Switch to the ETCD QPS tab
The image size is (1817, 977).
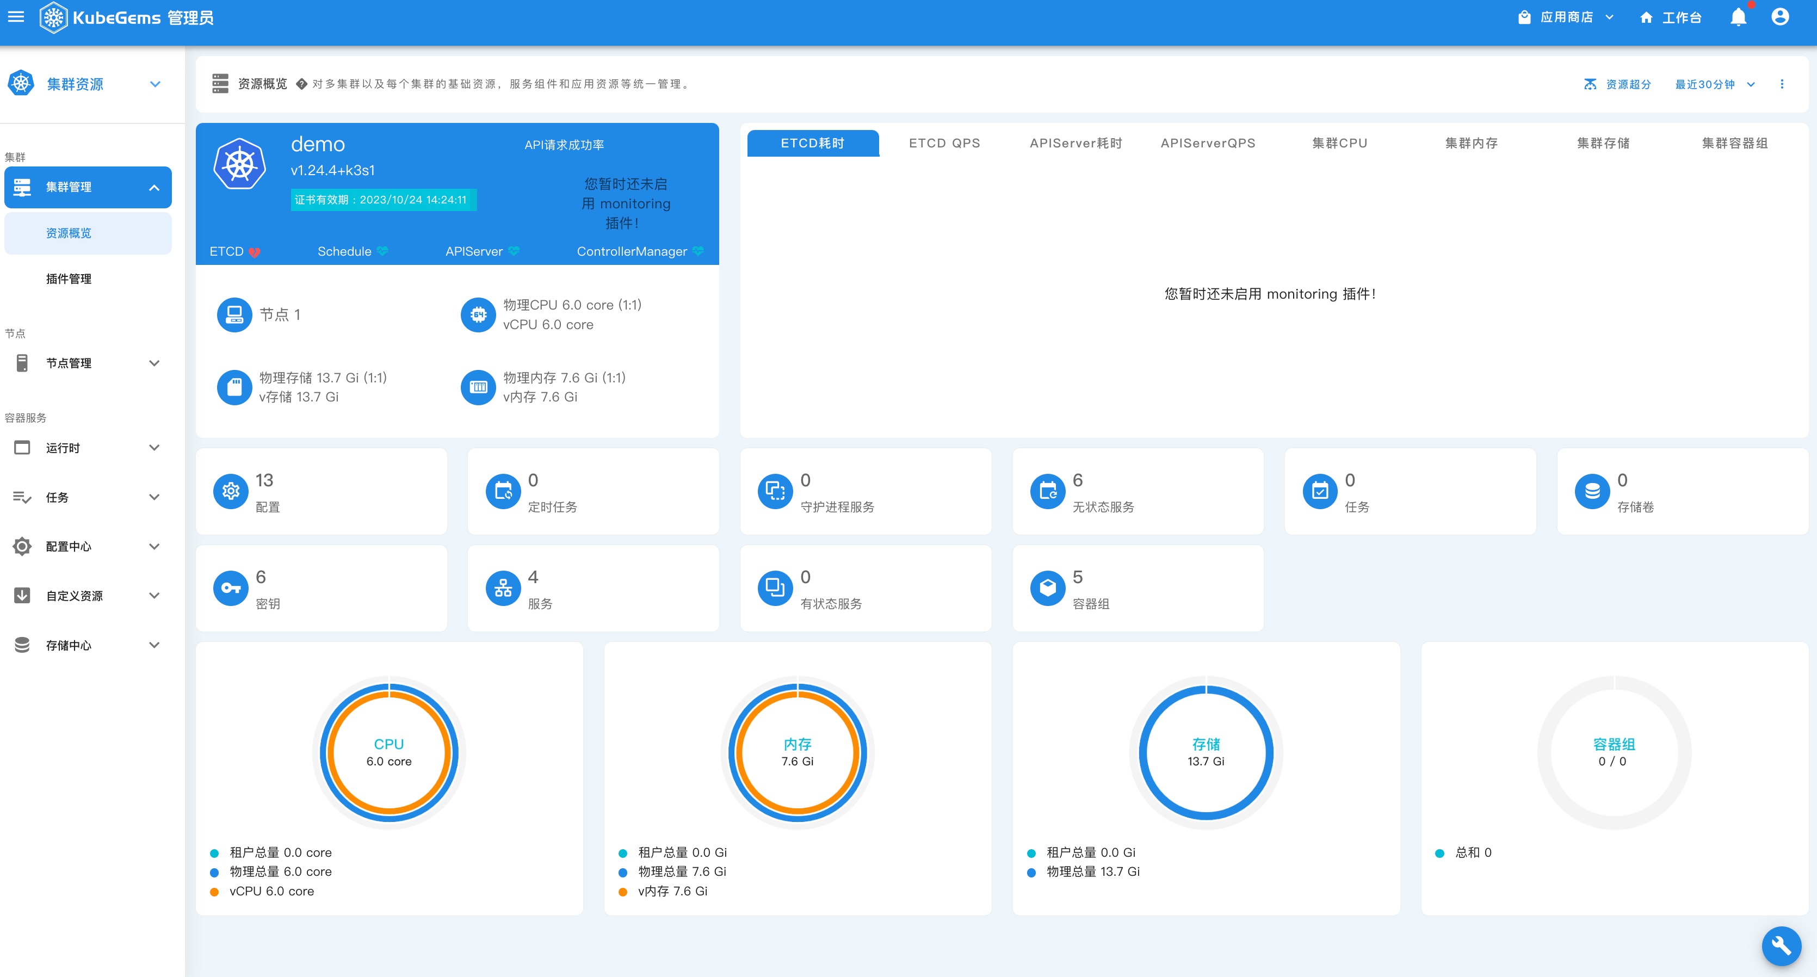[x=944, y=143]
